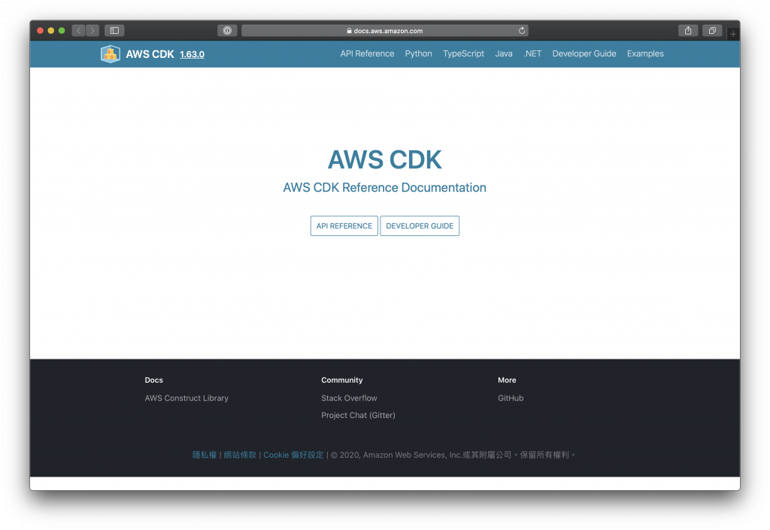Image resolution: width=770 pixels, height=530 pixels.
Task: Go back with Safari's back arrow
Action: click(x=78, y=30)
